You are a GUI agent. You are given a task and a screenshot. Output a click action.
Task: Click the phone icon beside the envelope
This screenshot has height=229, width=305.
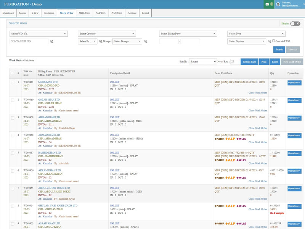tap(271, 4)
